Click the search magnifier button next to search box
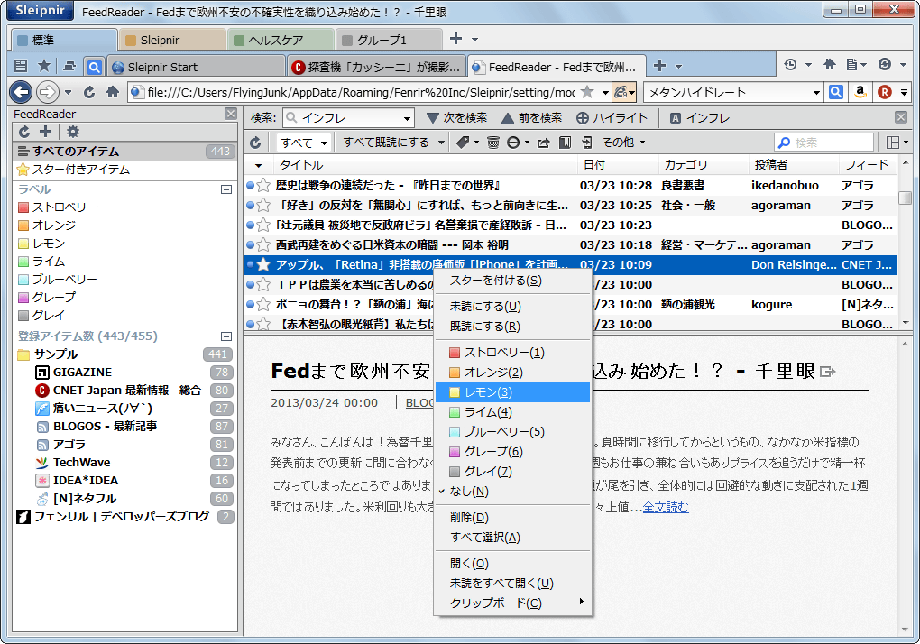 (836, 92)
